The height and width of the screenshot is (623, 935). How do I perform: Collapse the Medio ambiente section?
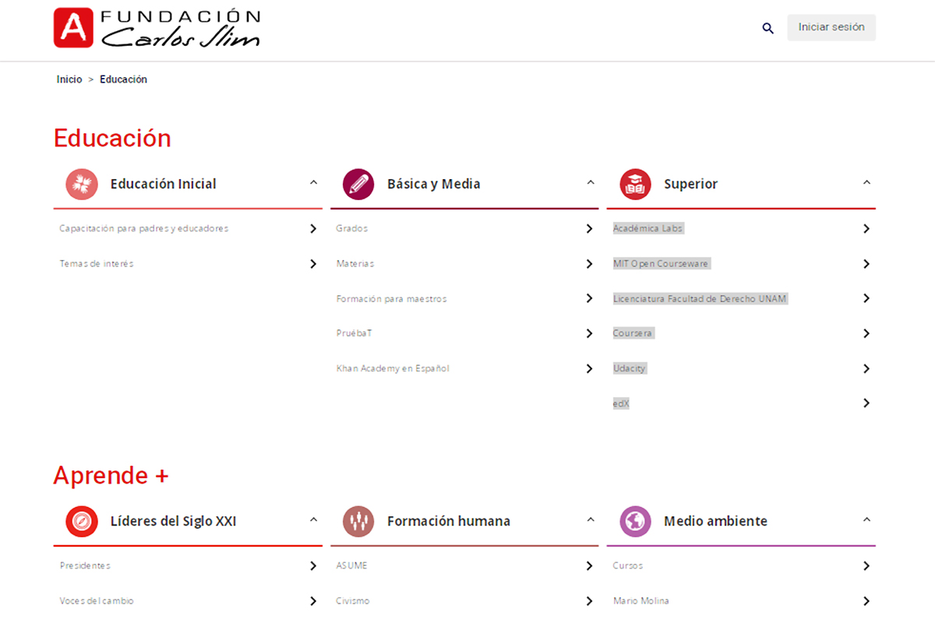click(x=866, y=520)
